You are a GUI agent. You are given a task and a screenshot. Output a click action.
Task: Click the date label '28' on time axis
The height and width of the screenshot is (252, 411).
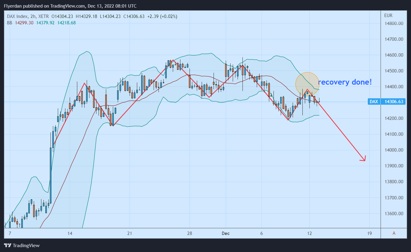click(190, 233)
